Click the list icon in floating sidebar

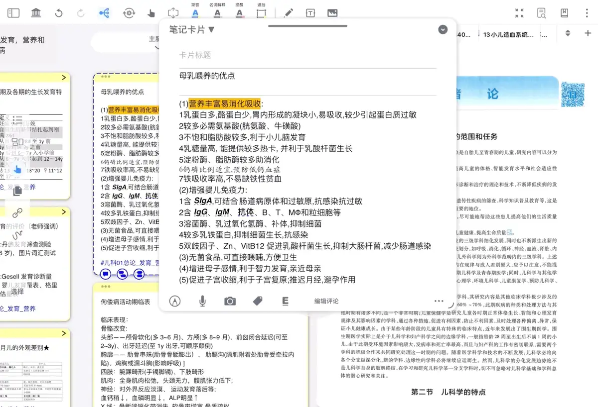(17, 120)
